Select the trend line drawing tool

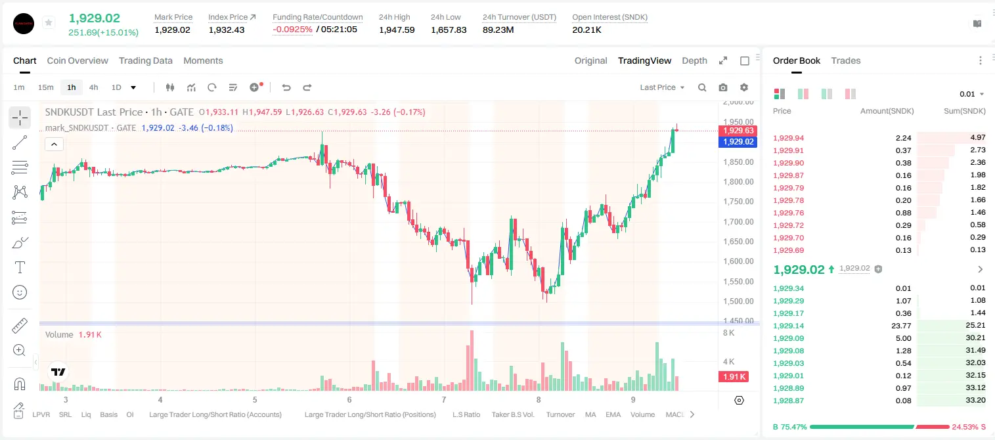[x=20, y=143]
